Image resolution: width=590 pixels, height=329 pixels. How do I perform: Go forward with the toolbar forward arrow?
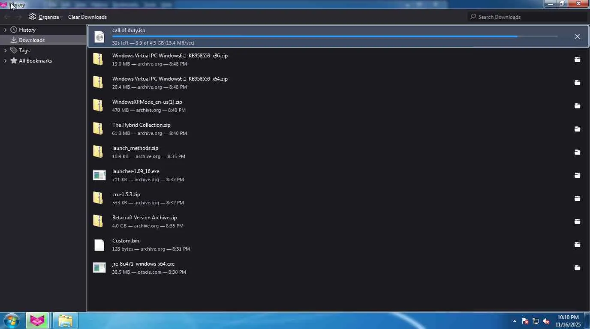(x=18, y=17)
